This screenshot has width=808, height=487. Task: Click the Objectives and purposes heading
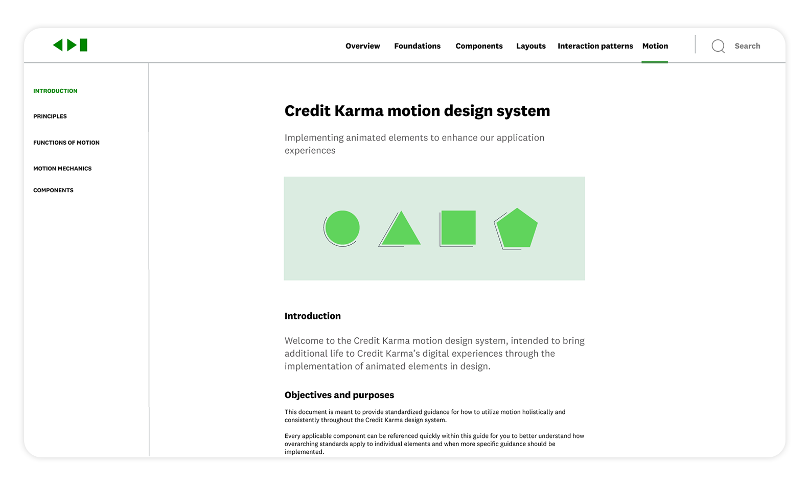[339, 395]
